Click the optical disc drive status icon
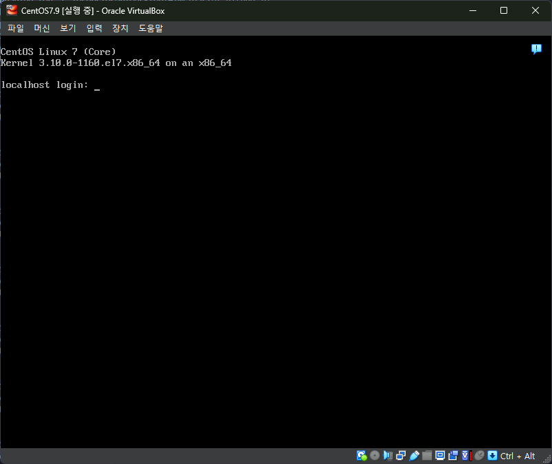The width and height of the screenshot is (552, 464). 374,456
